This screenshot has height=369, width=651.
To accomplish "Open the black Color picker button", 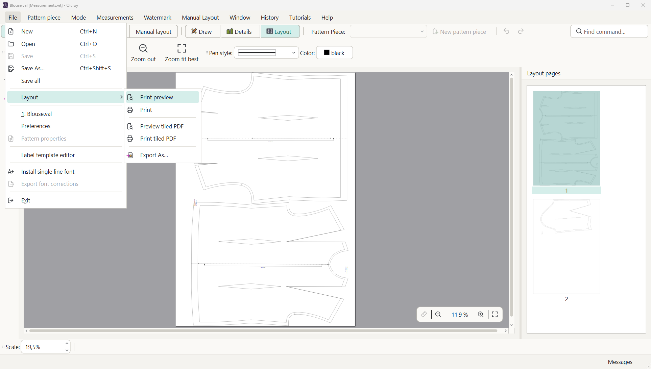I will pyautogui.click(x=334, y=53).
